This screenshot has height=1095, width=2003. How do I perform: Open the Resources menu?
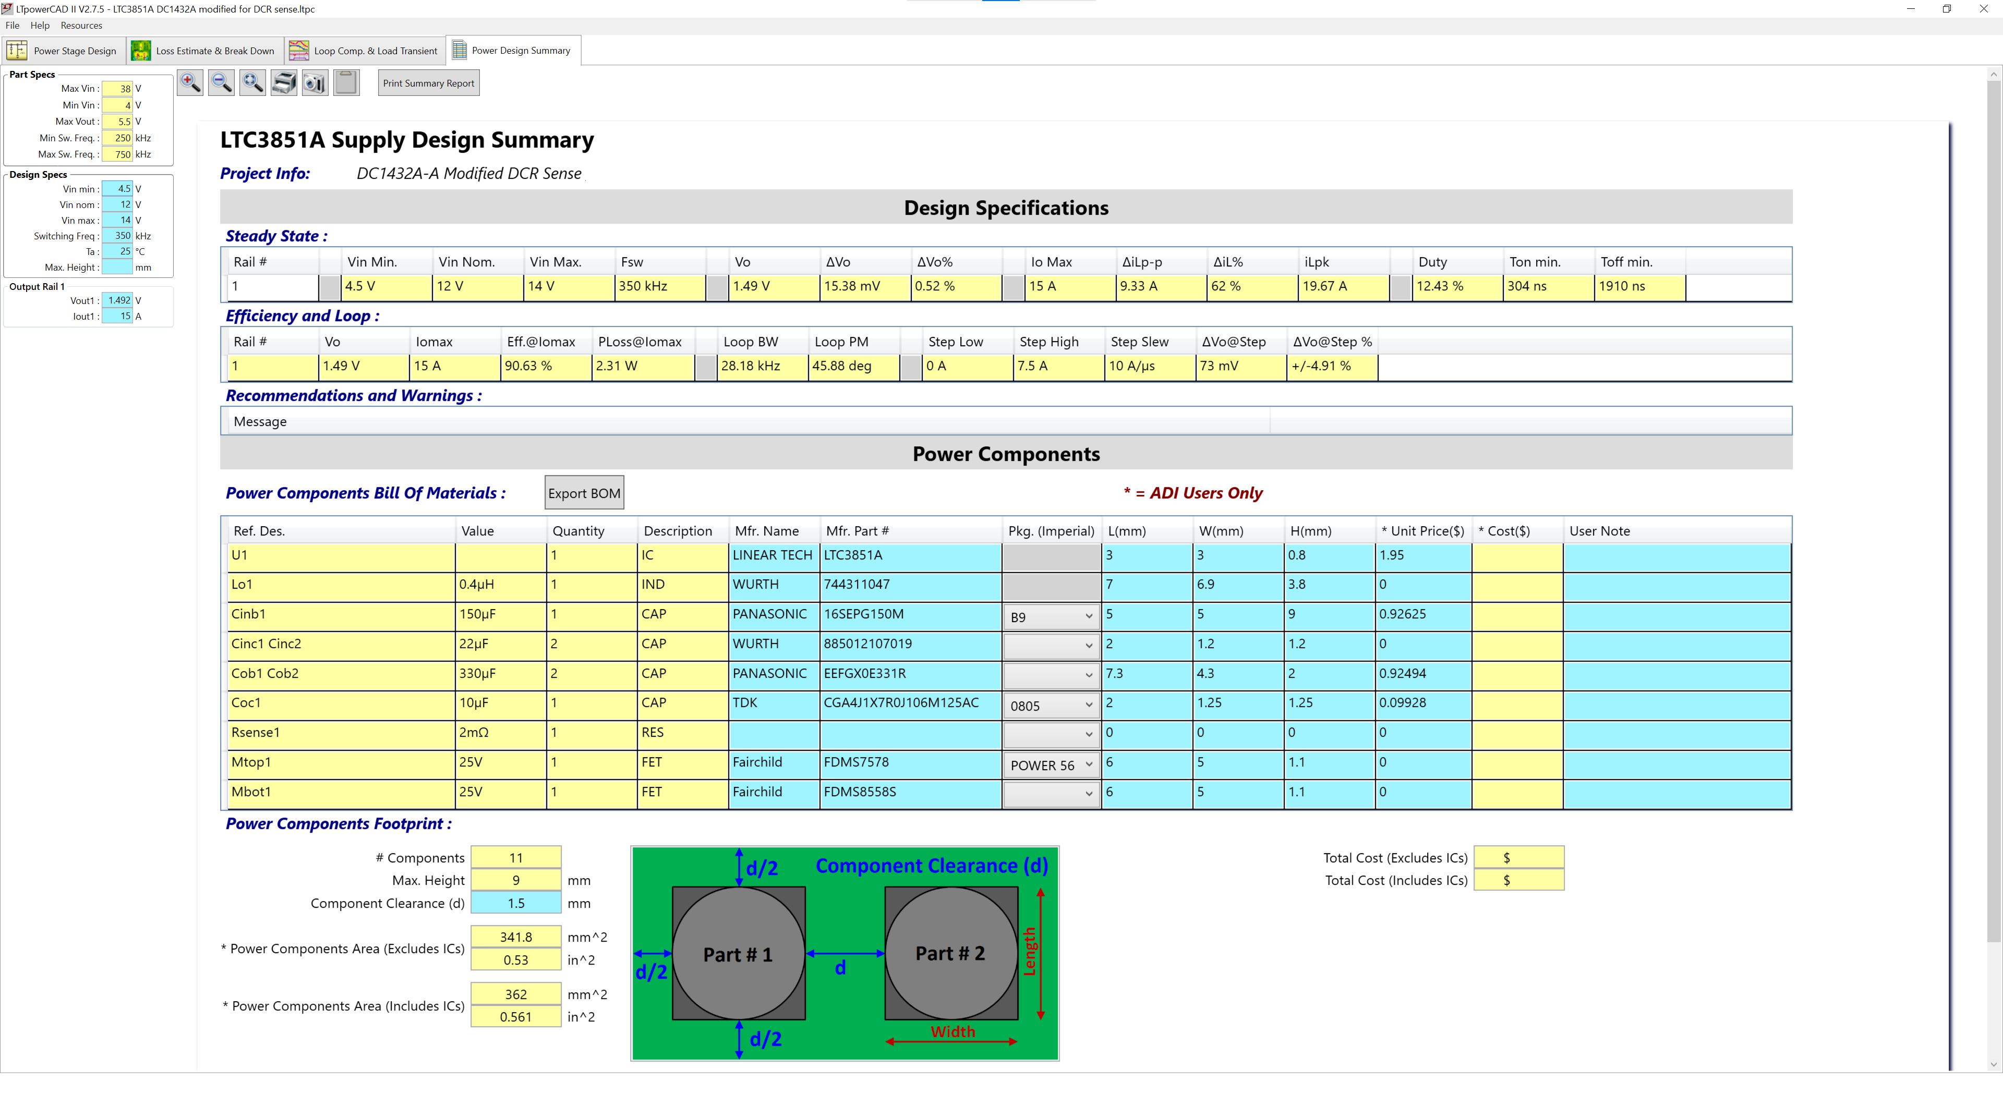click(x=81, y=26)
